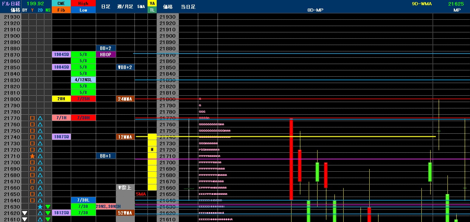Click the green TL header cell
This screenshot has height=222, width=470.
click(152, 10)
